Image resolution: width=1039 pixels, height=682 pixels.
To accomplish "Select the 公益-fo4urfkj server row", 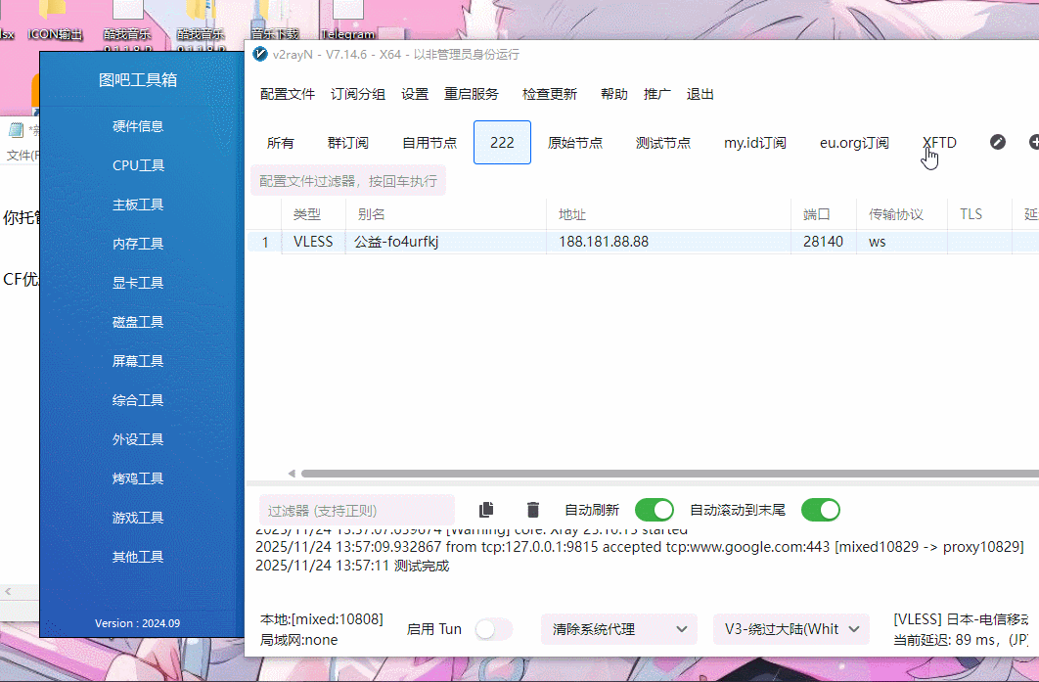I will tap(643, 242).
